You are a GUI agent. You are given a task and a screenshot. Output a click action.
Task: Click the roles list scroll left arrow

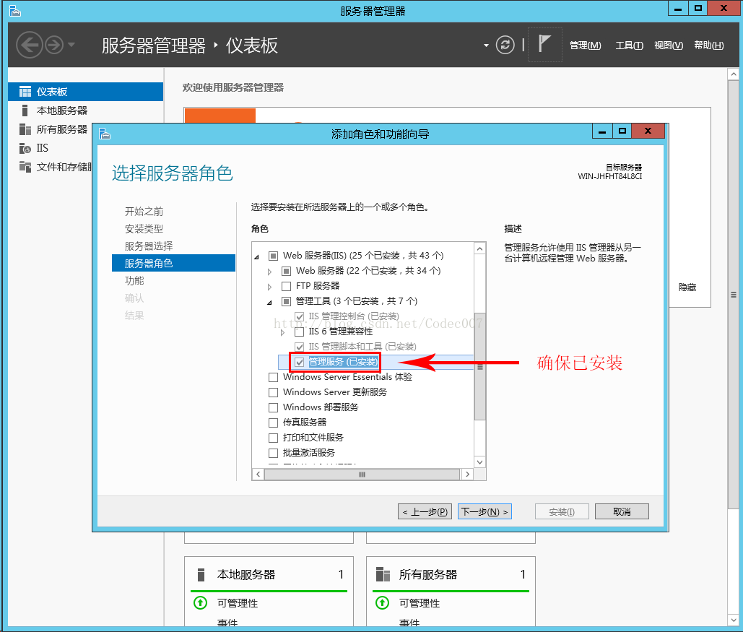point(258,474)
